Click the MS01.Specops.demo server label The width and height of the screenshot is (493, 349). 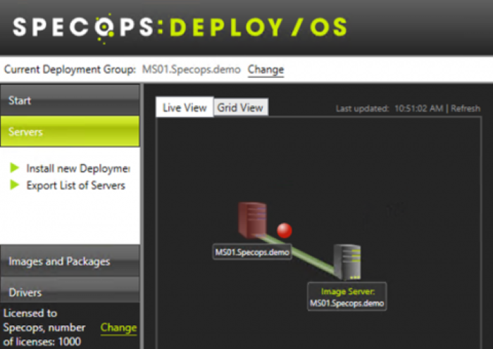point(252,252)
